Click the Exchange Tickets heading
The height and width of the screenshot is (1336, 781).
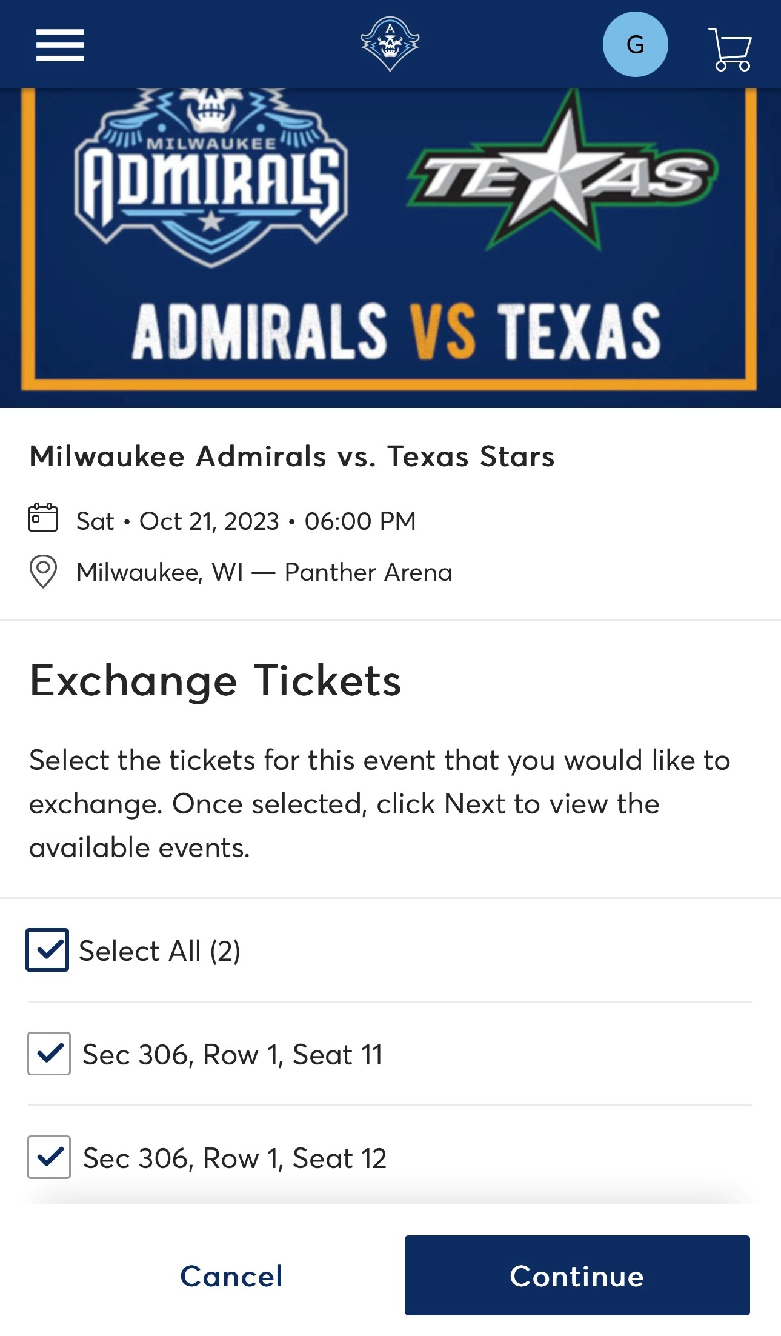(x=215, y=681)
